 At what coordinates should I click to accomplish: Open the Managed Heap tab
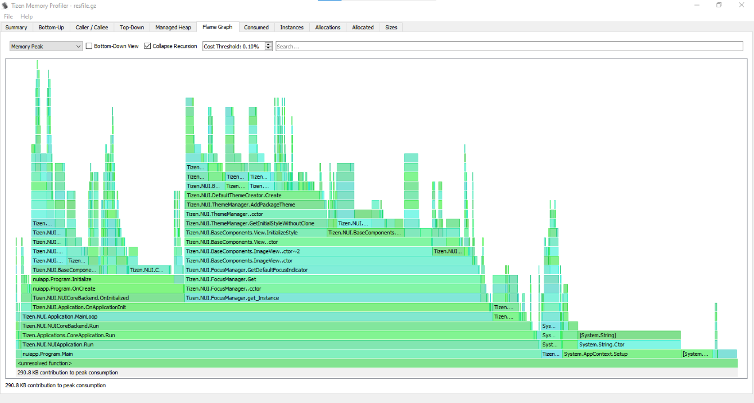(173, 27)
